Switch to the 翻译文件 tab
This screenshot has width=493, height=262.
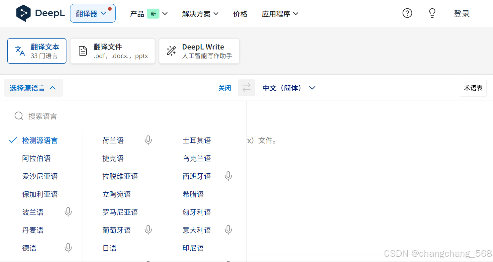click(113, 51)
